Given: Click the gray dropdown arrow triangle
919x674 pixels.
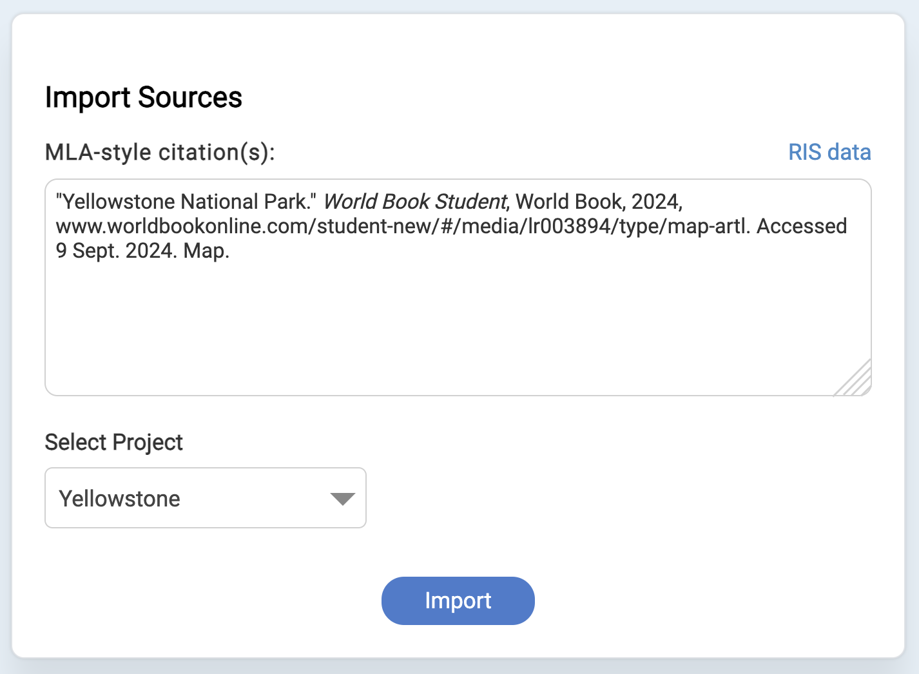Looking at the screenshot, I should click(342, 499).
